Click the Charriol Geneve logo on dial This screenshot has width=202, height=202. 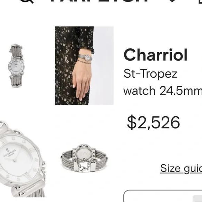[10, 153]
